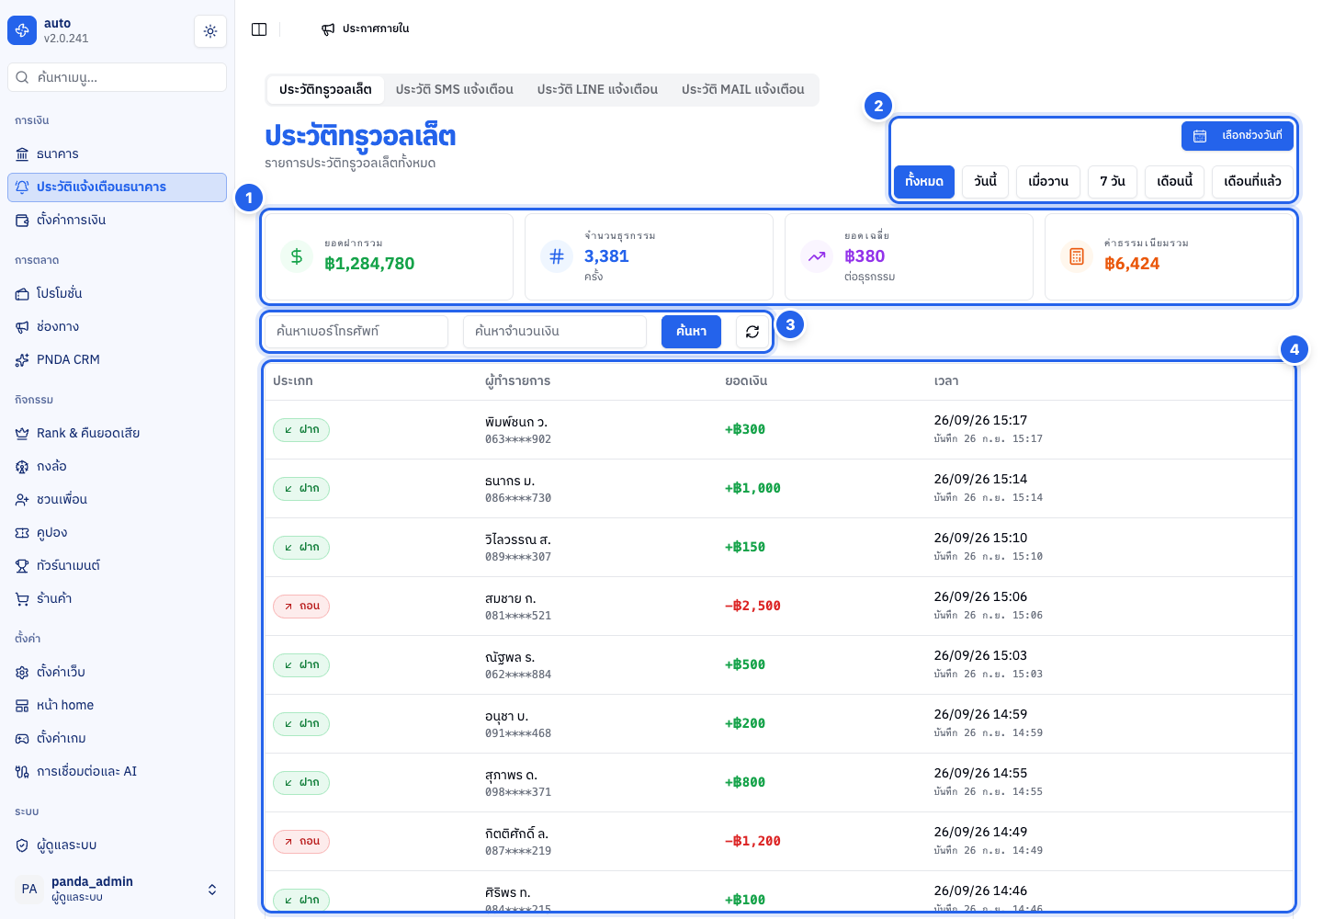Select the เดือนที่แล้ว filter button

tap(1252, 181)
